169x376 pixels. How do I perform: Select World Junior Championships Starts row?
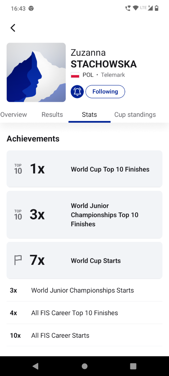coord(84,290)
